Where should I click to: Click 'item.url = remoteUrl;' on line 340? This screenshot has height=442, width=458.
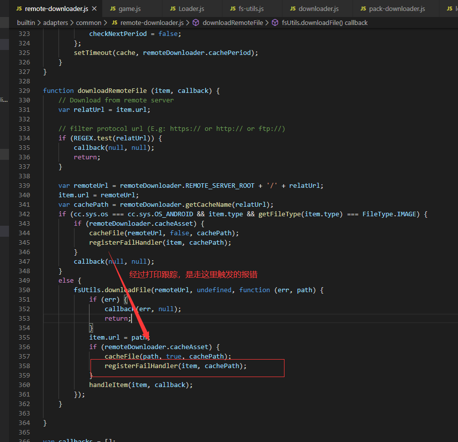tap(98, 195)
